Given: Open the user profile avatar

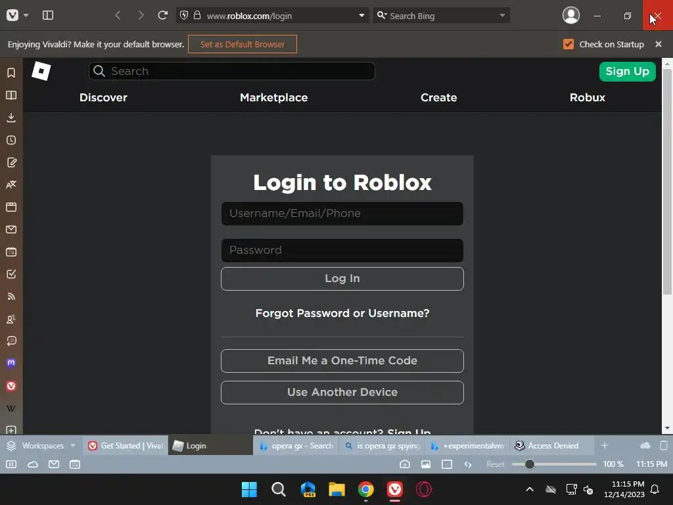Looking at the screenshot, I should click(571, 16).
